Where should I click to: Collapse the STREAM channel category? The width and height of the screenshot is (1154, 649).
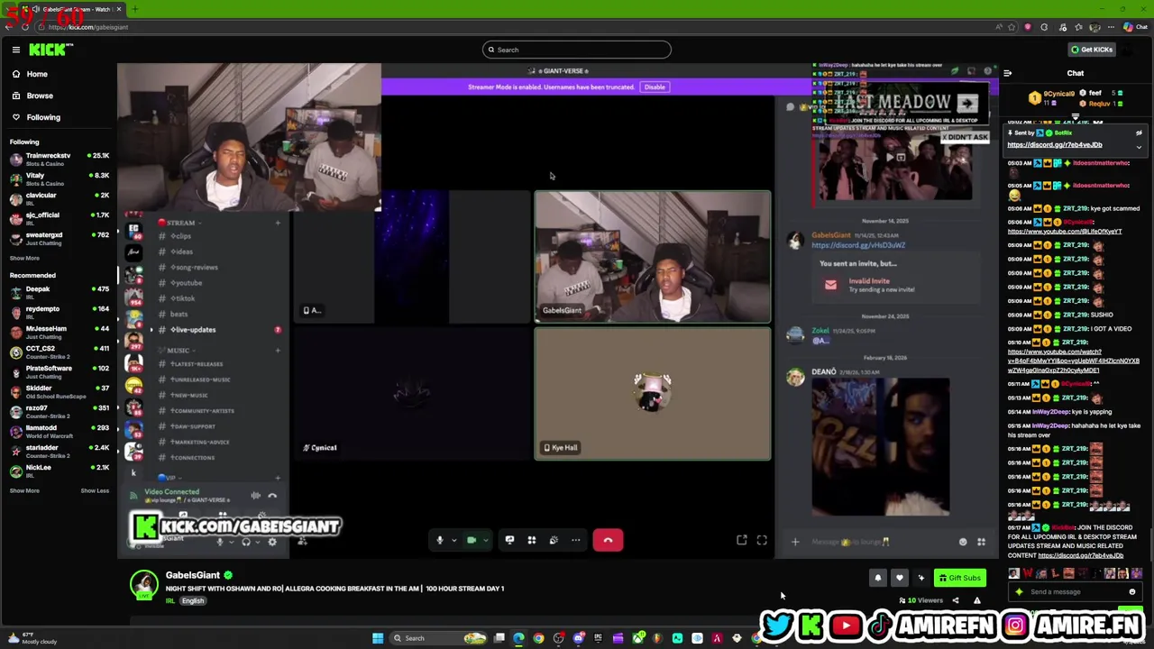click(x=179, y=223)
